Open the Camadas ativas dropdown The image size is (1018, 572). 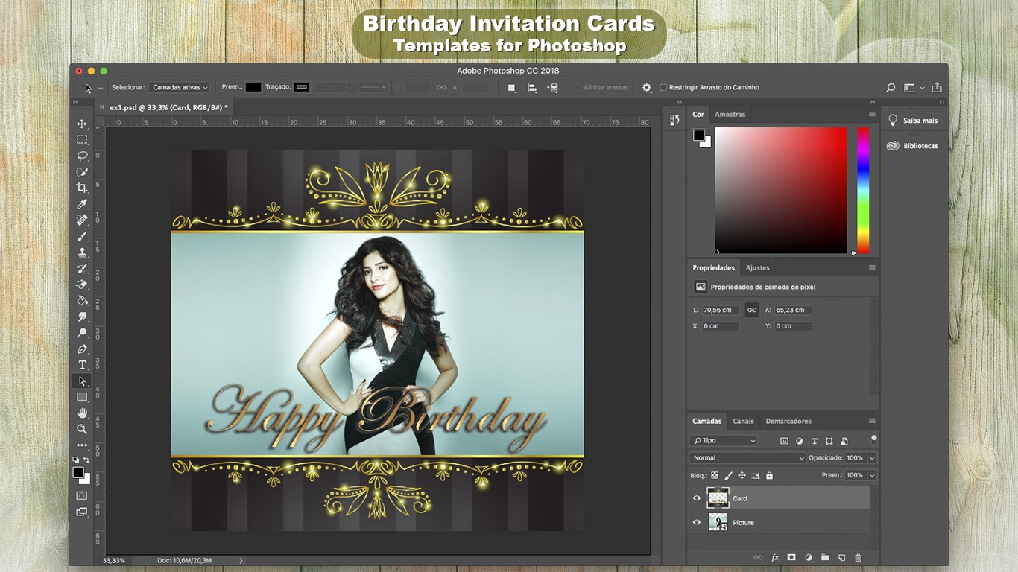(180, 87)
